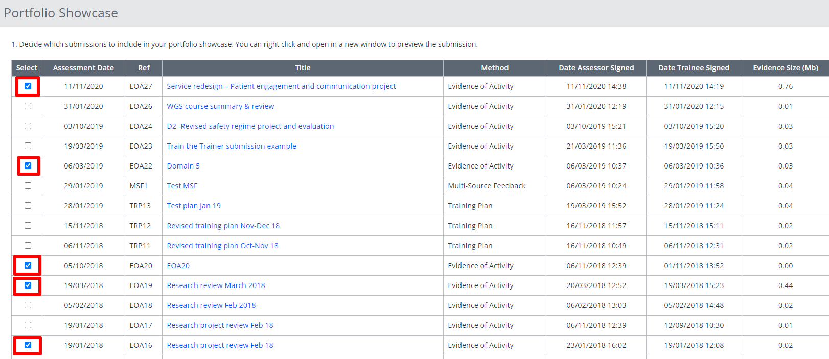829x359 pixels.
Task: Deselect the EOA19 Research review checkbox
Action: pyautogui.click(x=28, y=285)
